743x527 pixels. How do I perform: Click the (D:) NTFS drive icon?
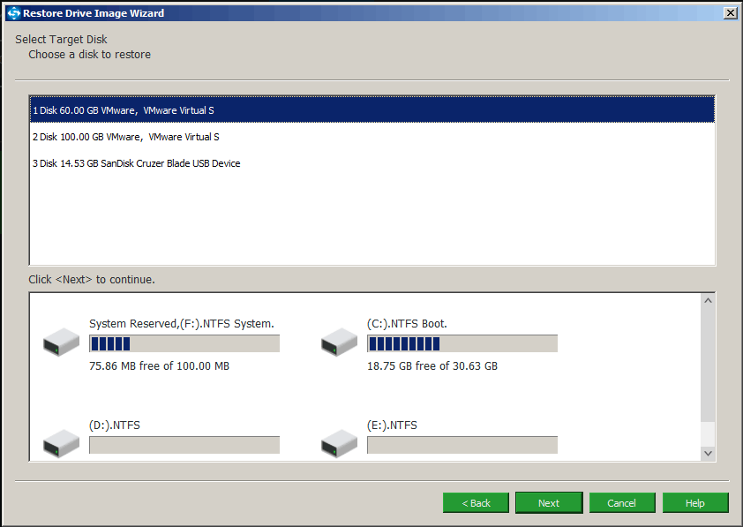pyautogui.click(x=61, y=442)
